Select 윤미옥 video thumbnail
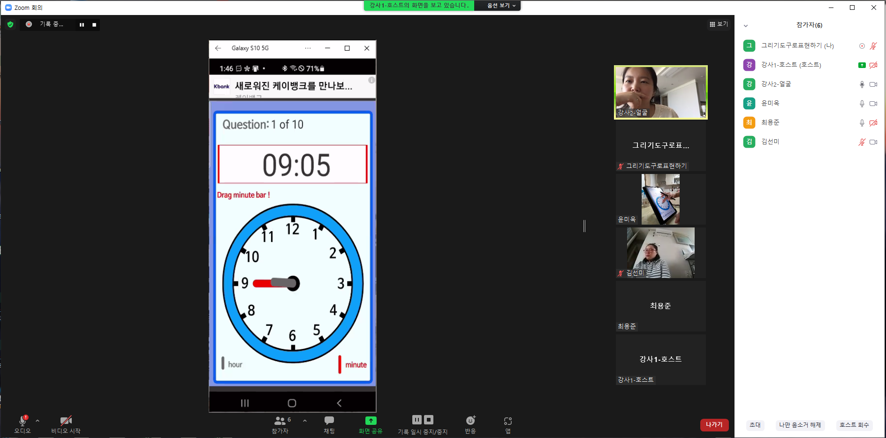886x438 pixels. click(x=660, y=199)
